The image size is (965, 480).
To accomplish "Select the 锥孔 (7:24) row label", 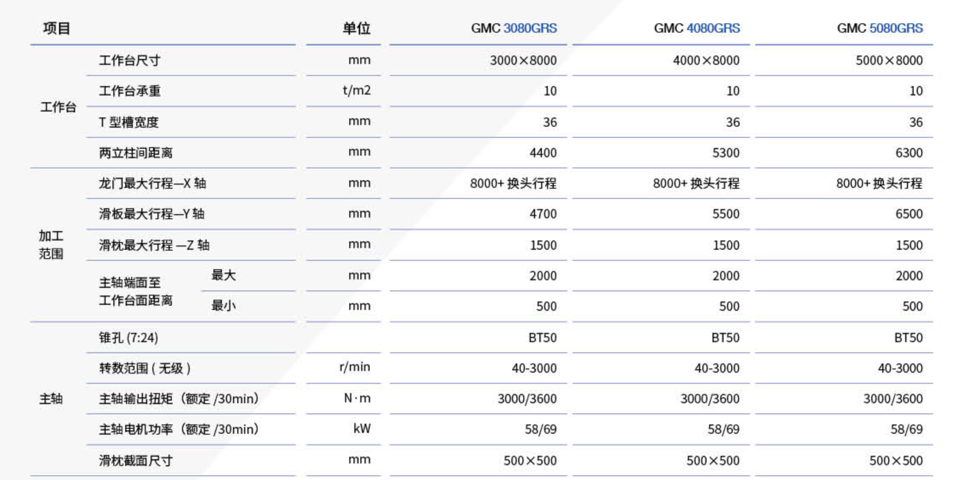I will click(x=129, y=338).
